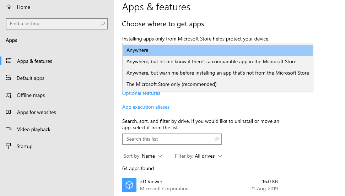Go to Default apps section
The width and height of the screenshot is (345, 196).
pos(31,78)
